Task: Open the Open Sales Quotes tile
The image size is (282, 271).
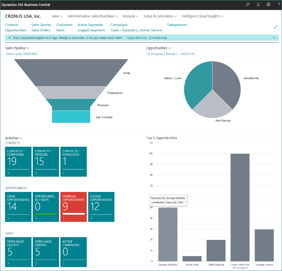Action: pos(18,252)
